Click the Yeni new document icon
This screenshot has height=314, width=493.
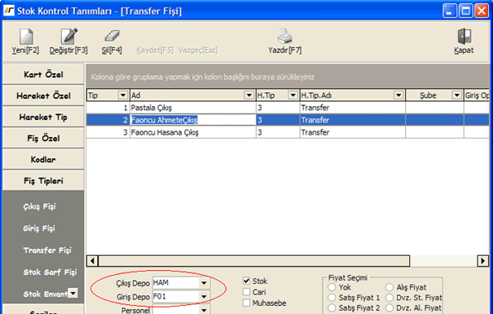coord(26,37)
